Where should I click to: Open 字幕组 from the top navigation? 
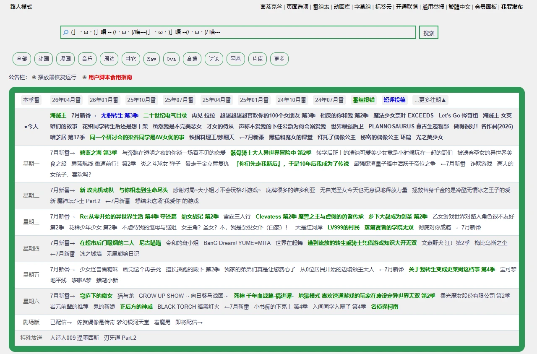362,7
